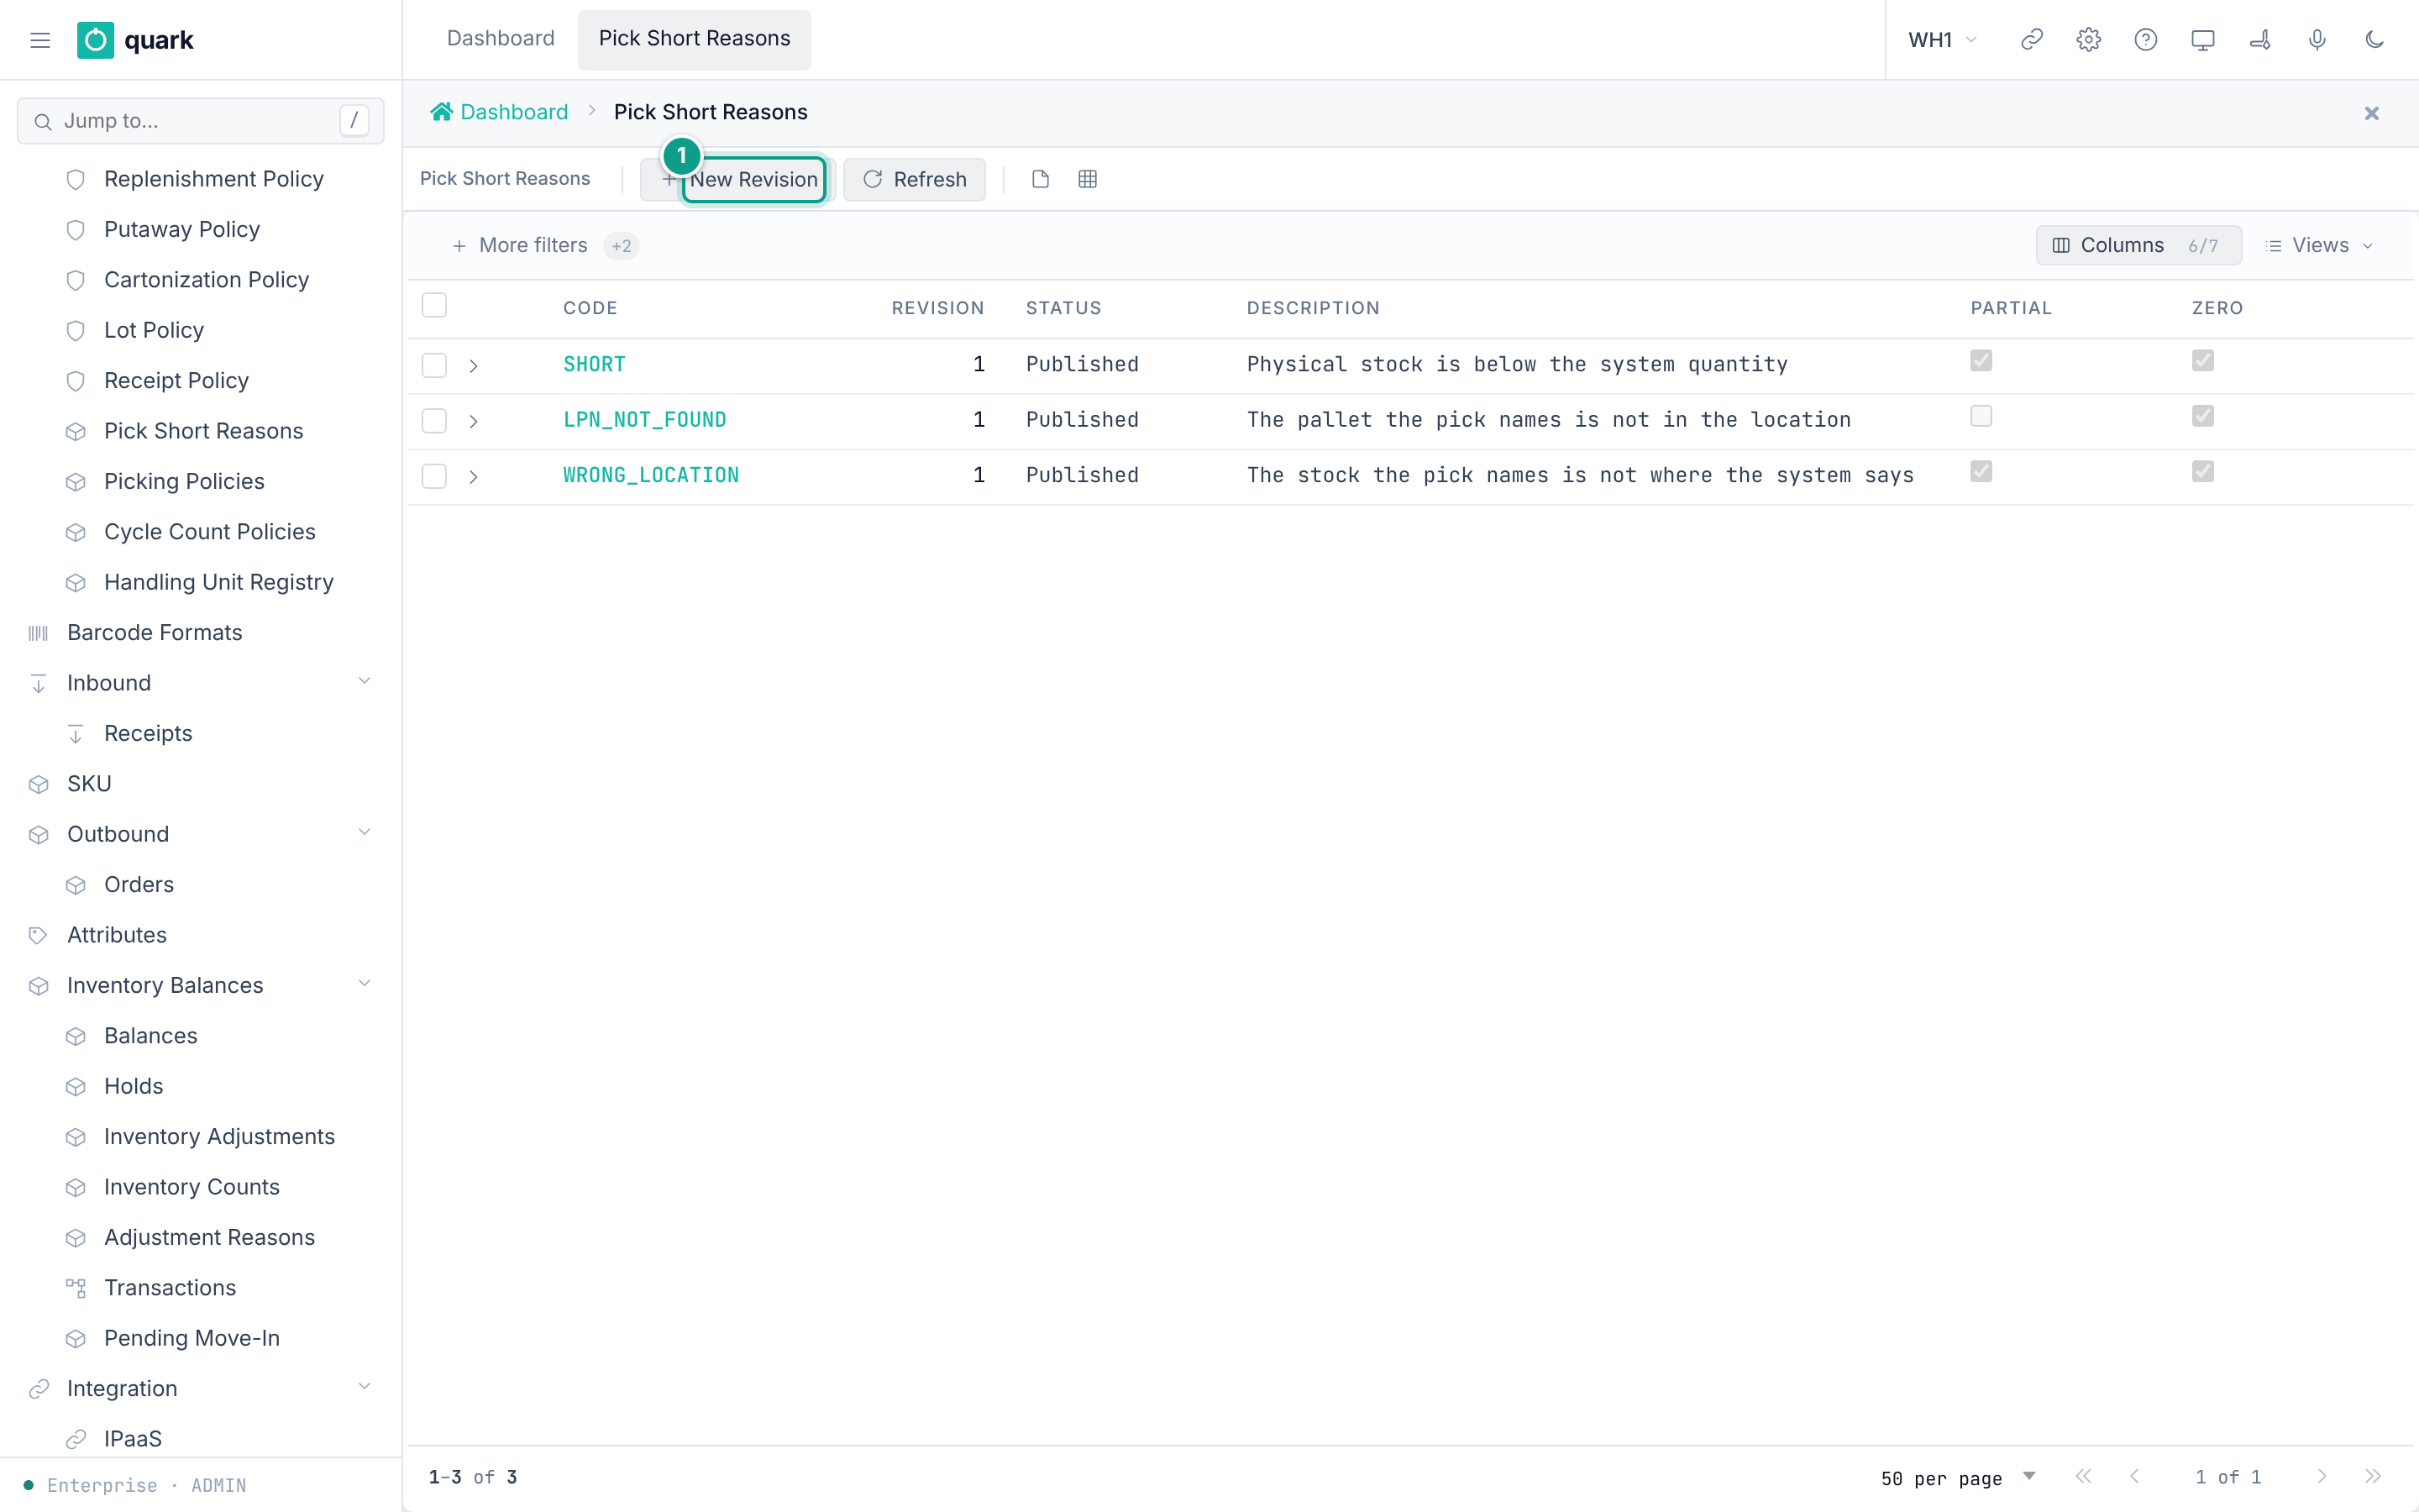Tick the select-all header checkbox
The height and width of the screenshot is (1512, 2419).
tap(433, 305)
